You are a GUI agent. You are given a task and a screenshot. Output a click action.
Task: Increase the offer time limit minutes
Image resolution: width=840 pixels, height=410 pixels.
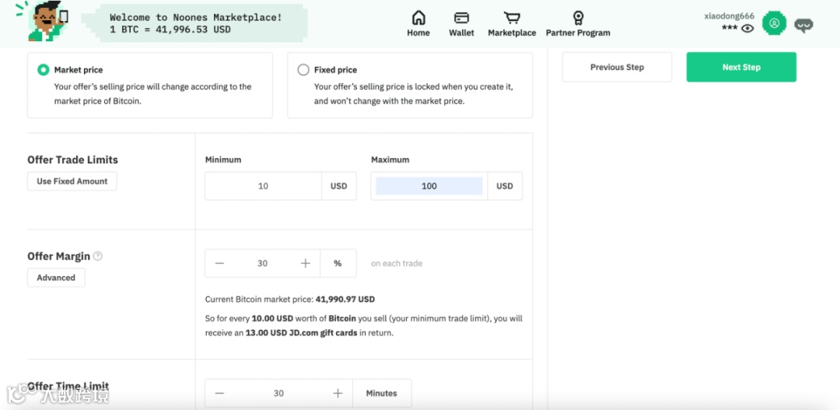click(x=338, y=394)
